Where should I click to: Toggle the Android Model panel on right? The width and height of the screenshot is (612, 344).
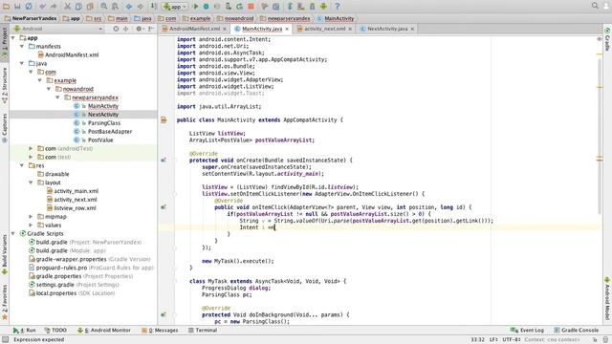coord(607,298)
